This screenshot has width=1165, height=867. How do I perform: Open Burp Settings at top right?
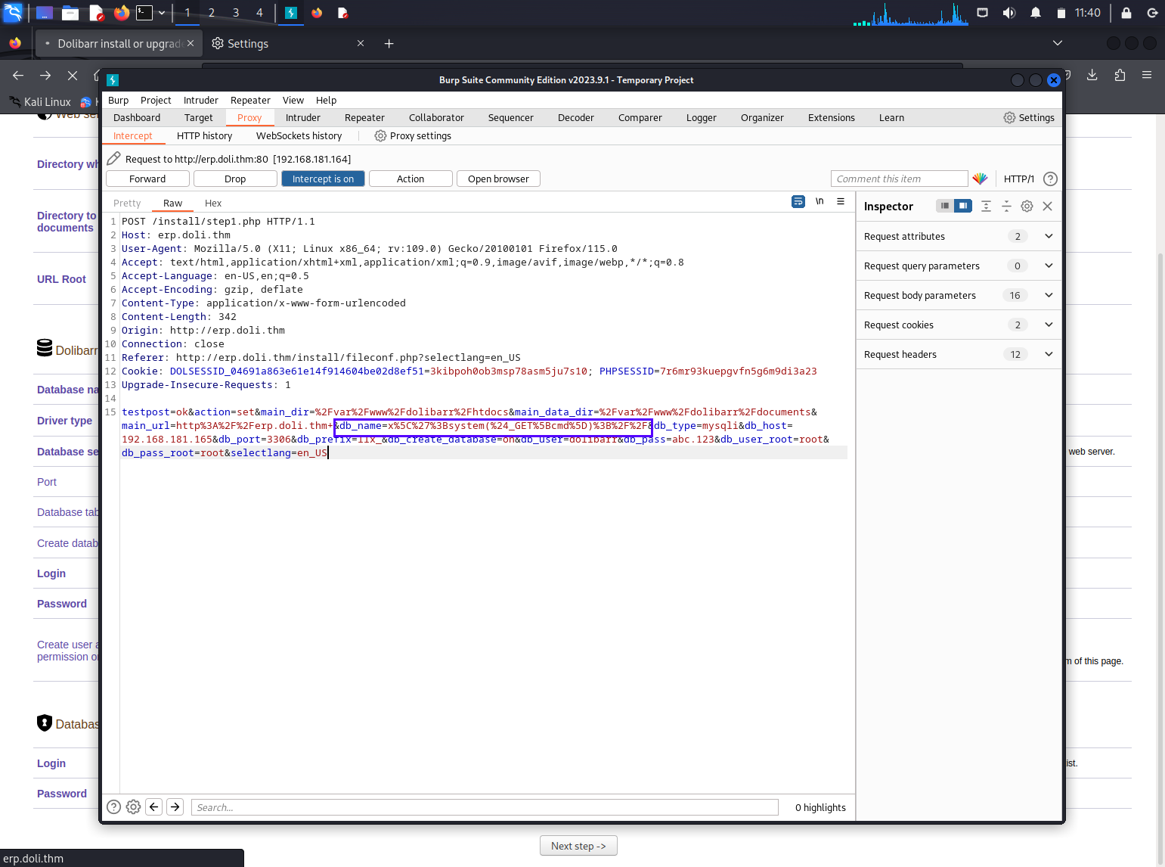point(1029,117)
